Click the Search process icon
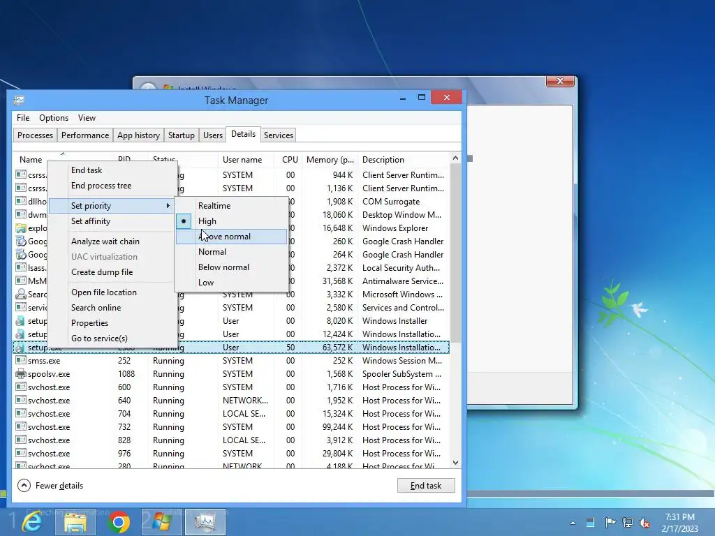 [x=20, y=294]
